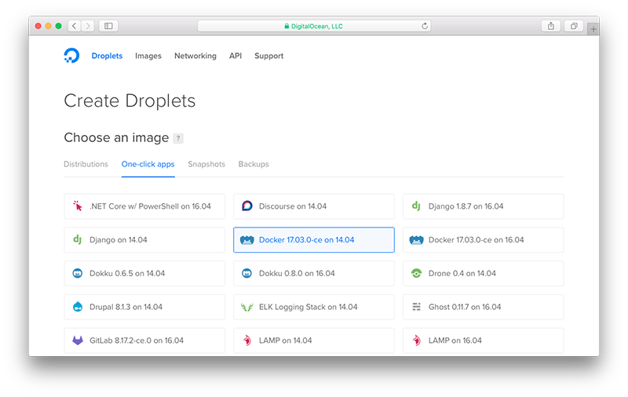Select LAMP on 14.04 image
The height and width of the screenshot is (397, 628).
coord(314,341)
